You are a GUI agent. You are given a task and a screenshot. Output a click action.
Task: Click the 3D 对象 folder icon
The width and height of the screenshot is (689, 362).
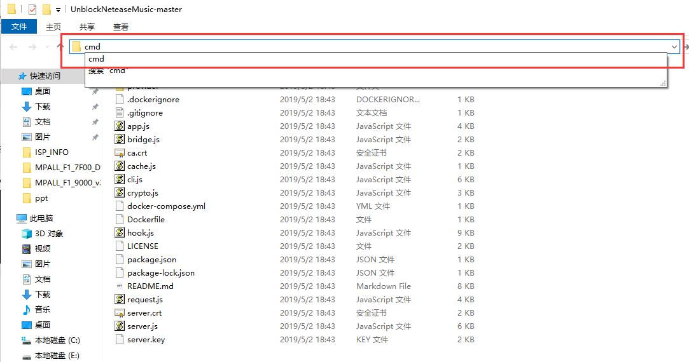pyautogui.click(x=27, y=234)
